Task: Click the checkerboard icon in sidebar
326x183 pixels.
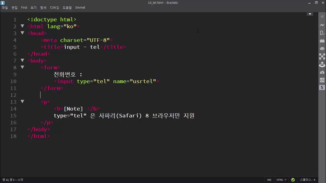Action: pyautogui.click(x=322, y=56)
